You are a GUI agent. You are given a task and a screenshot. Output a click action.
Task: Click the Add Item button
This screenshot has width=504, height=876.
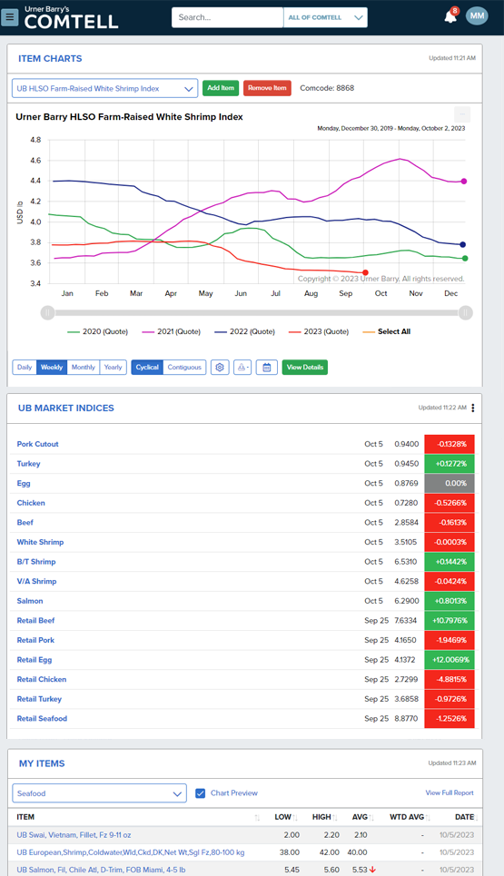[221, 88]
